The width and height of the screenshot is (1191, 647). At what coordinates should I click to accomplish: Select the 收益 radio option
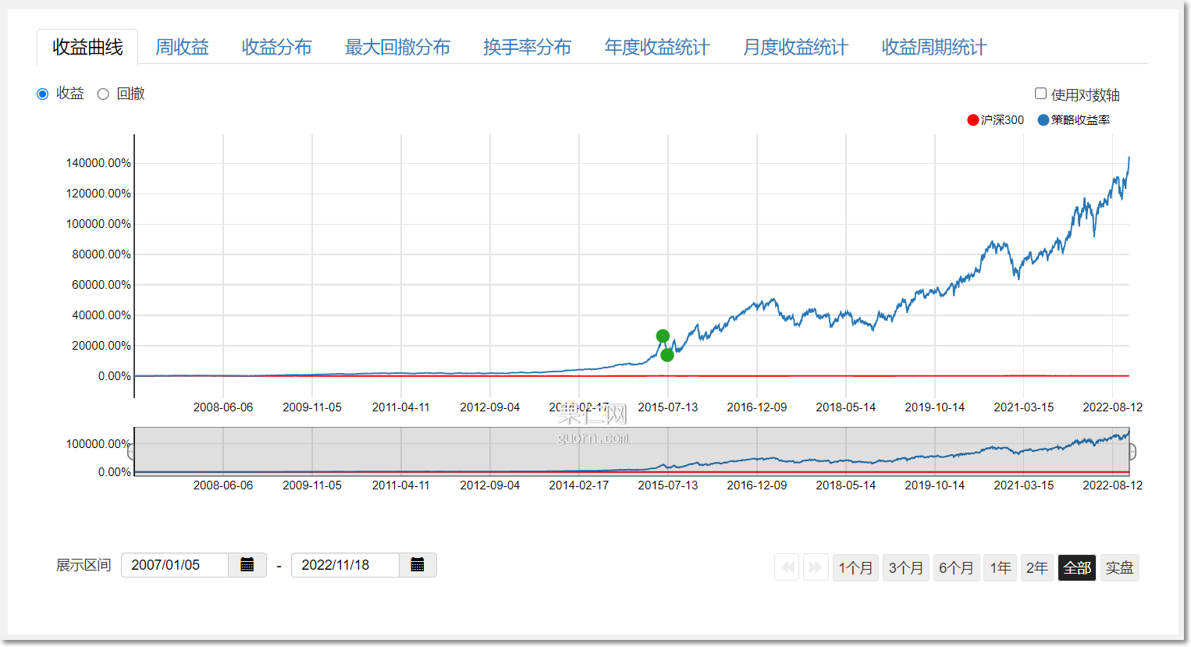click(43, 94)
